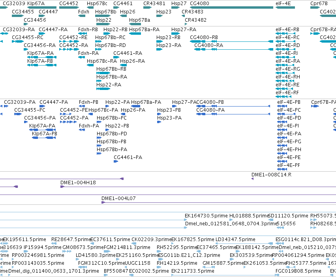Click the Hsp22 gene arrow glyph
This screenshot has width=336, height=277.
pyautogui.click(x=103, y=24)
